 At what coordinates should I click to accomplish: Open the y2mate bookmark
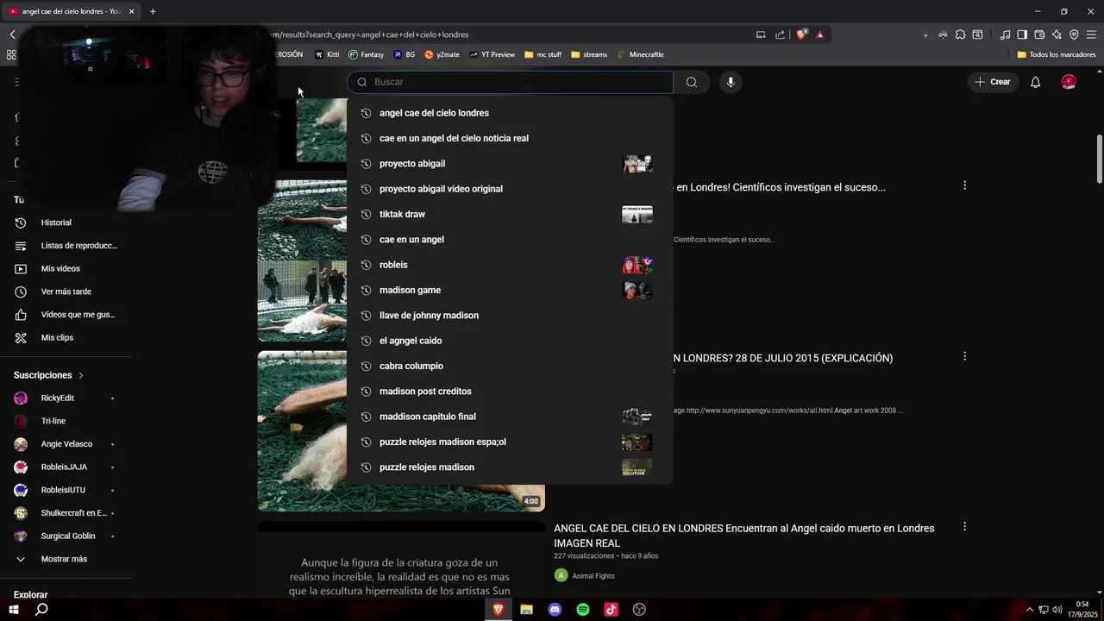[441, 54]
